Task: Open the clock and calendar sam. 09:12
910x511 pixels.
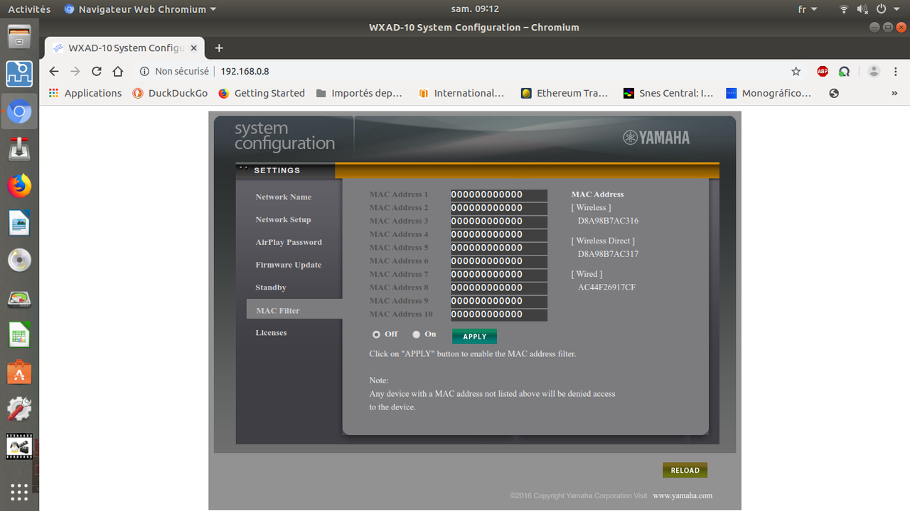Action: tap(475, 9)
